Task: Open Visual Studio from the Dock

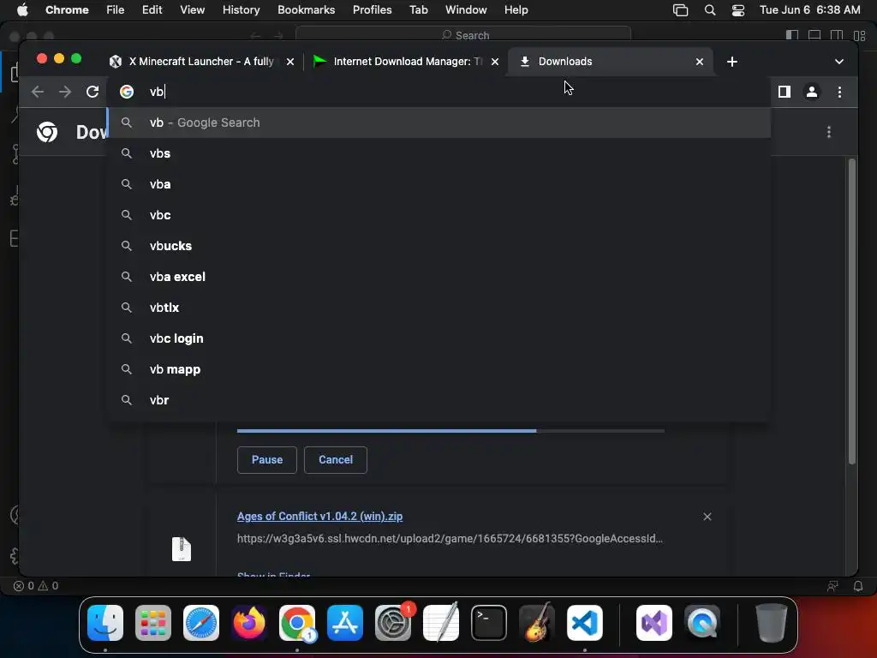Action: pos(654,623)
